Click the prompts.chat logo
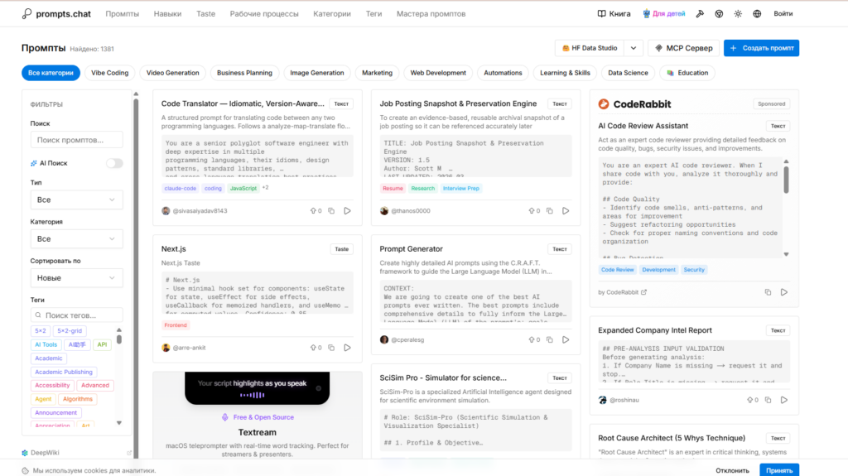This screenshot has width=848, height=476. point(56,14)
